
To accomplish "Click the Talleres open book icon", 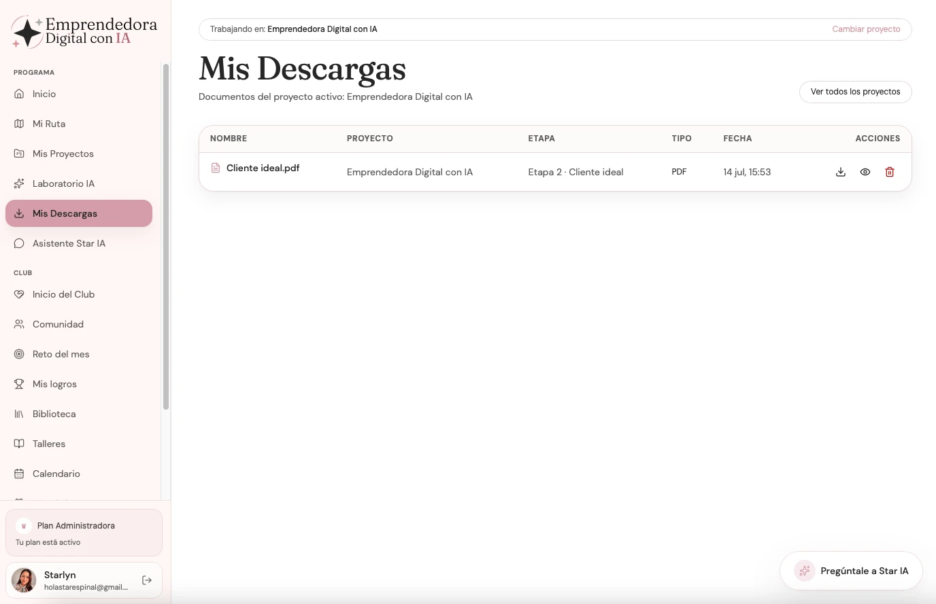I will coord(19,444).
